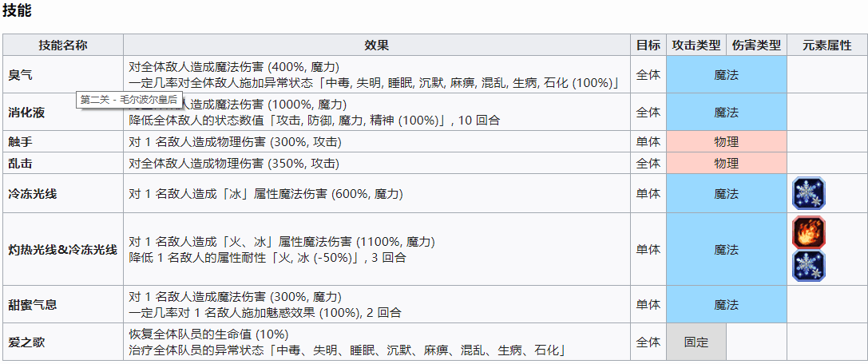Click the 技能 section heading

tap(17, 12)
